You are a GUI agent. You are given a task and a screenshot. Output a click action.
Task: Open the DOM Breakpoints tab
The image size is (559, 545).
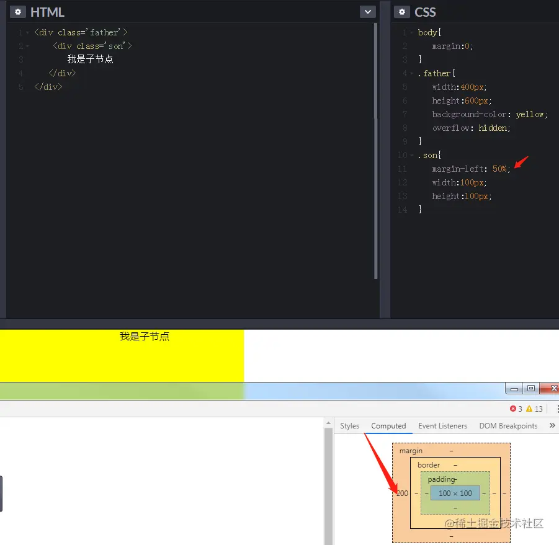click(x=508, y=426)
